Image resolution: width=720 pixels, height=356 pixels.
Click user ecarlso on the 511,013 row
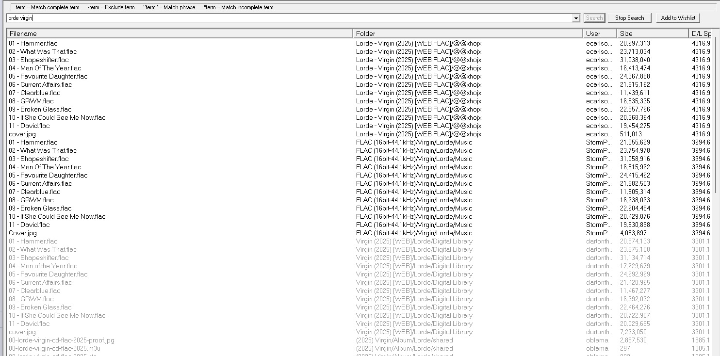(x=599, y=134)
